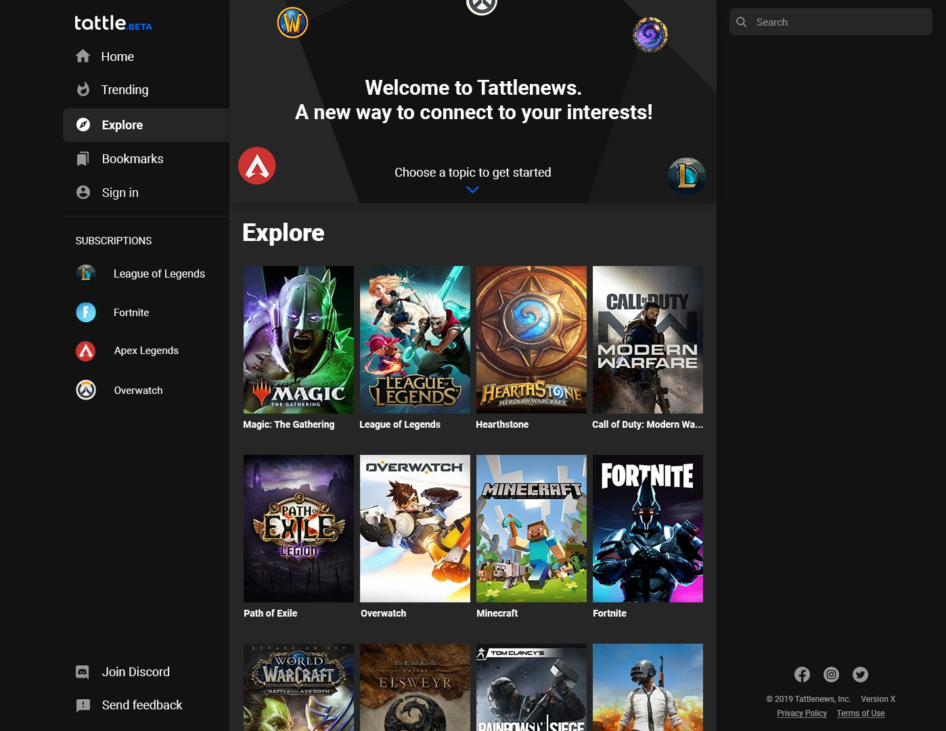This screenshot has width=946, height=731.
Task: Click the World of Warcraft banner icon
Action: [292, 23]
